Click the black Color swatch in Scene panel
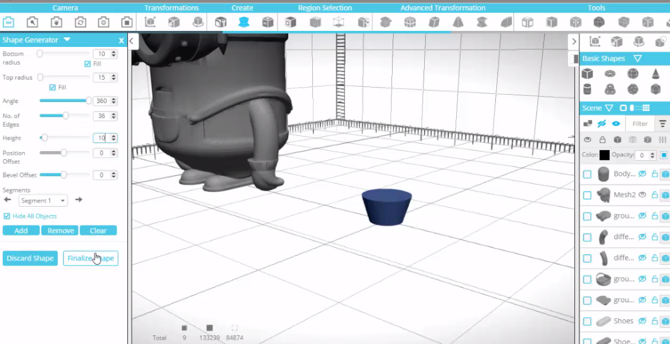This screenshot has width=670, height=344. click(x=604, y=155)
